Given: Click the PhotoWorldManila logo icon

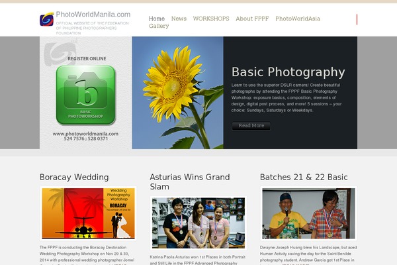Looking at the screenshot, I should point(47,19).
